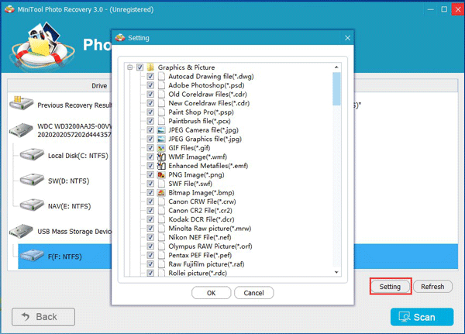Click the file type list scrollbar thumb
This screenshot has width=465, height=334.
[336, 88]
